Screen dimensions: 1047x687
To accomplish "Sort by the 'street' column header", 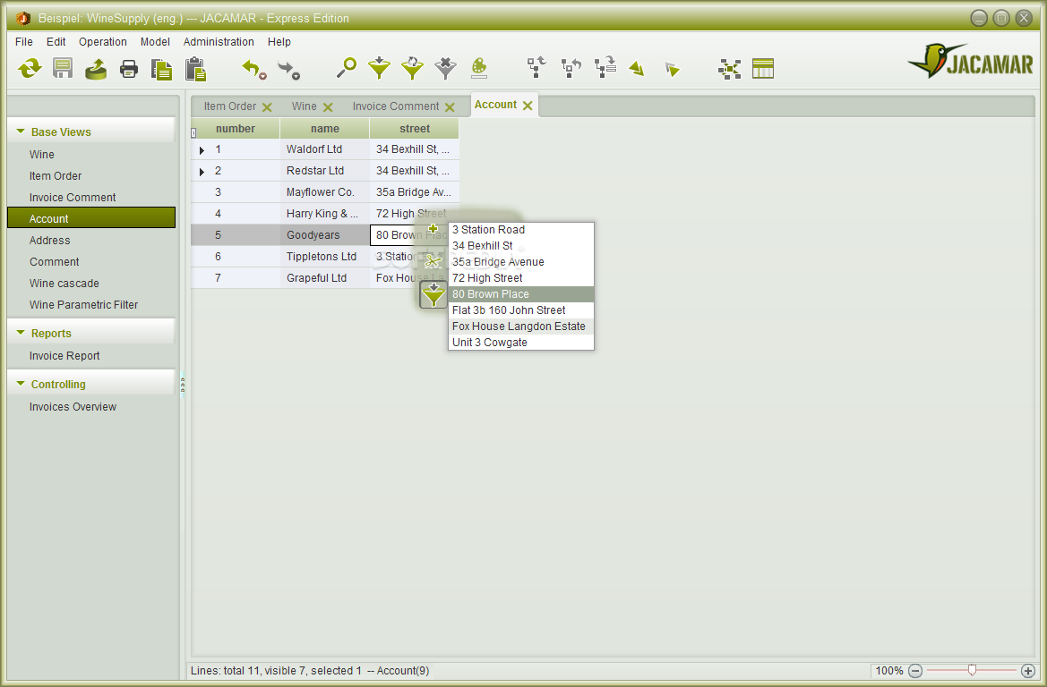I will [x=414, y=129].
